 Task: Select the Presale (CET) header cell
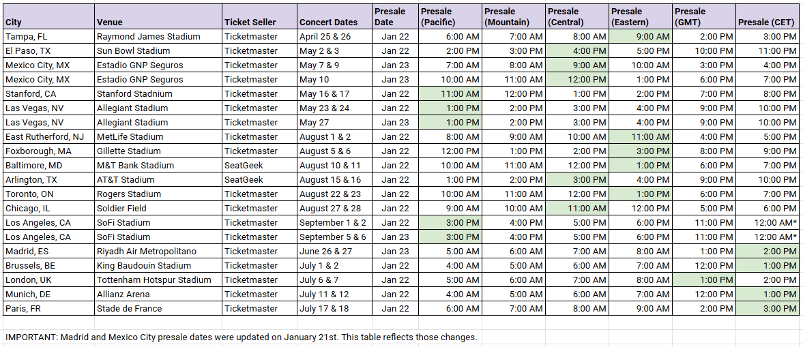768,16
